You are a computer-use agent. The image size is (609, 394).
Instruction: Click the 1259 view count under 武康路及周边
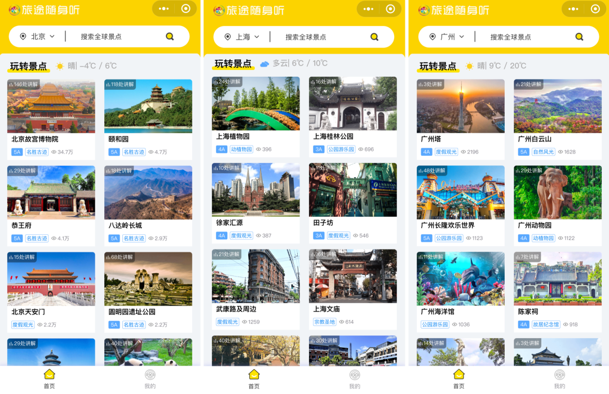point(251,322)
